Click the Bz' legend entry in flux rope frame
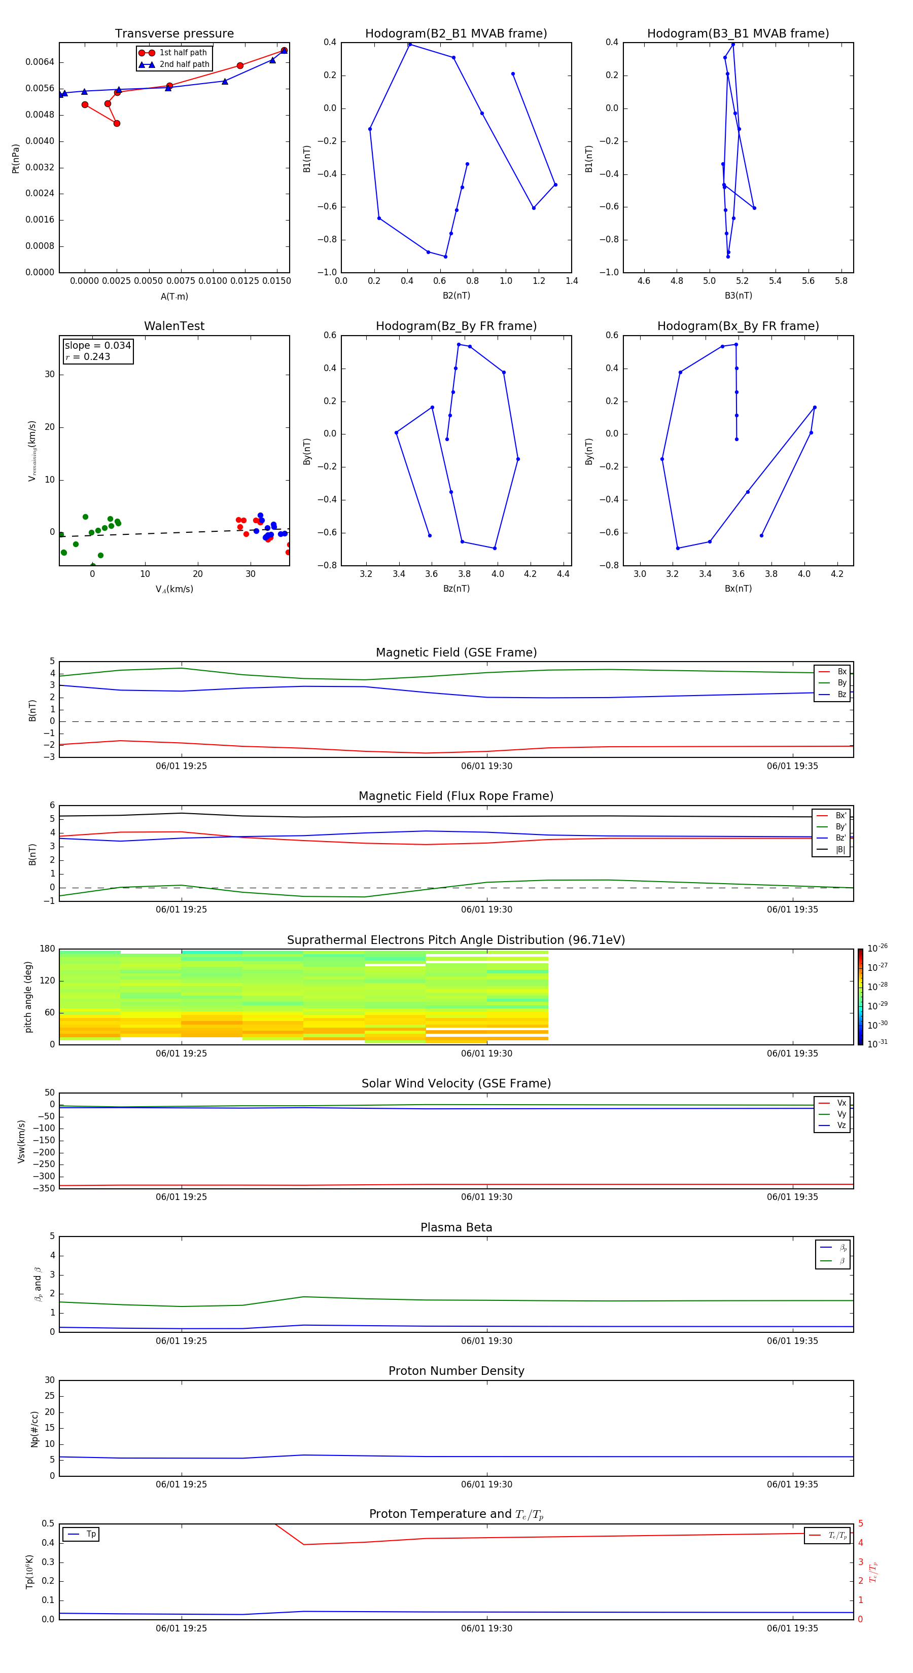The image size is (913, 1673). (831, 838)
